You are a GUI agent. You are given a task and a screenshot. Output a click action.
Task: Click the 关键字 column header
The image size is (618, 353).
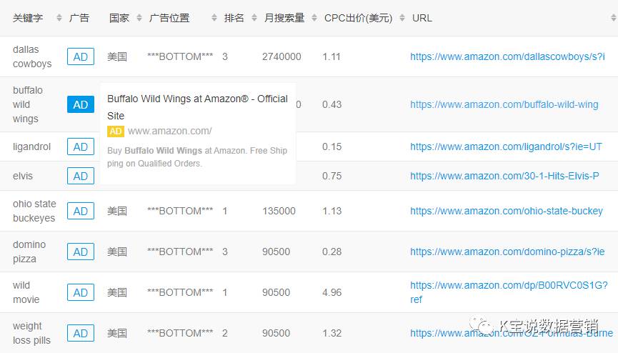click(28, 18)
